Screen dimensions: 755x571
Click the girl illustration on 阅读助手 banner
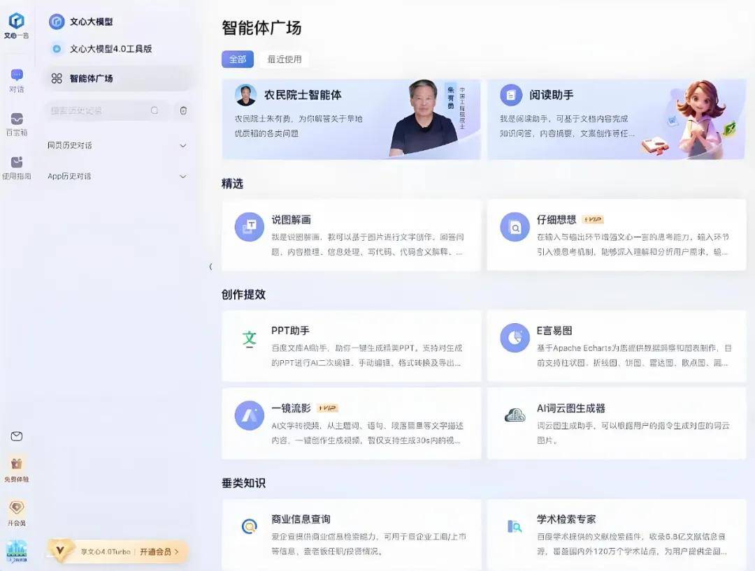pos(700,119)
